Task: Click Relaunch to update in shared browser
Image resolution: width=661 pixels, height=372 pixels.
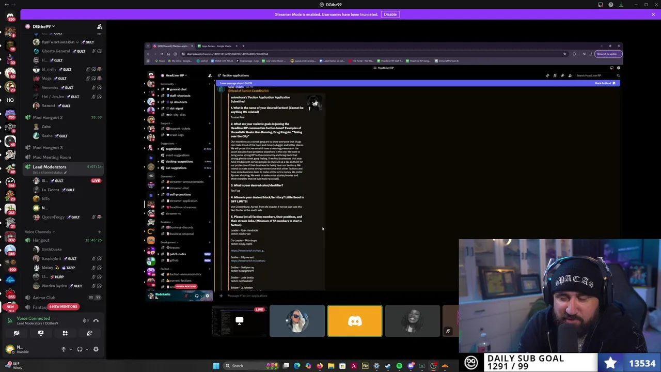Action: pos(607,54)
